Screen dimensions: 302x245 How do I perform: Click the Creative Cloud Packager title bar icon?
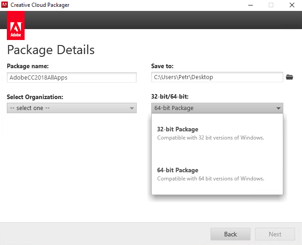tap(5, 5)
